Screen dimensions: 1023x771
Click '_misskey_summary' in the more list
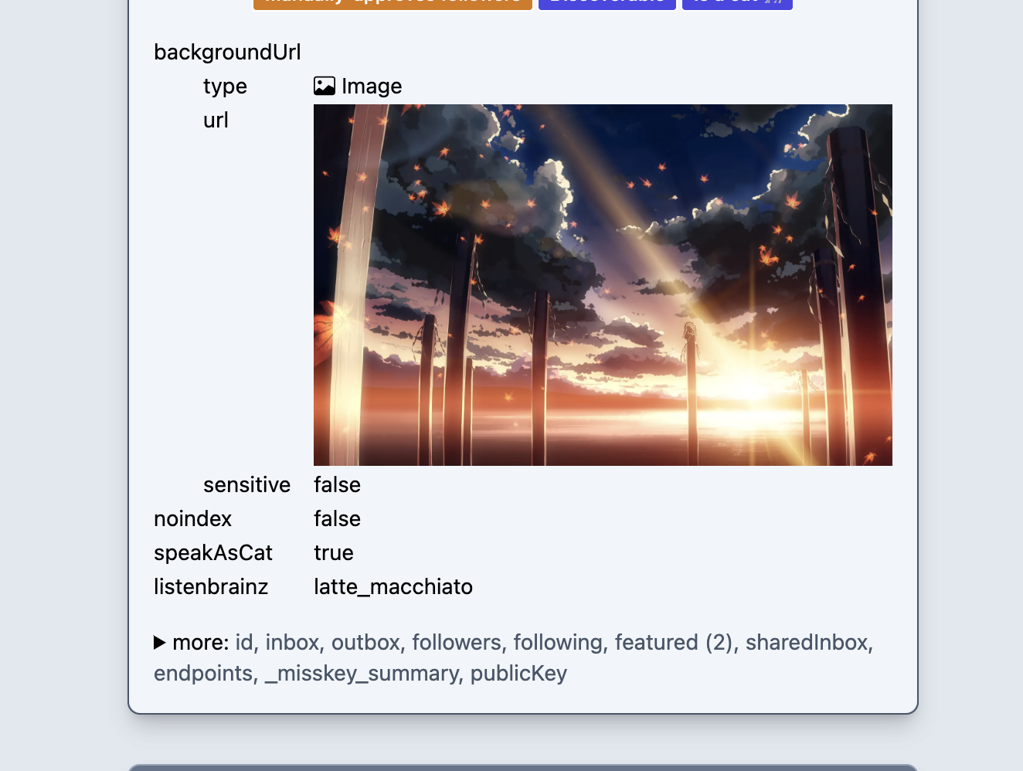361,673
